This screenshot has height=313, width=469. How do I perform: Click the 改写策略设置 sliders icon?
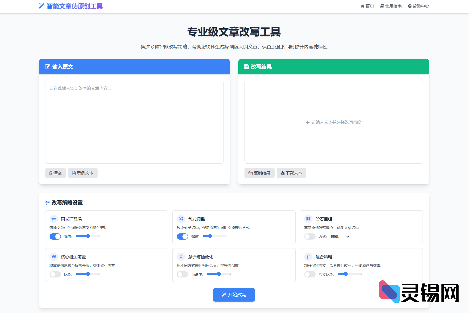point(47,203)
